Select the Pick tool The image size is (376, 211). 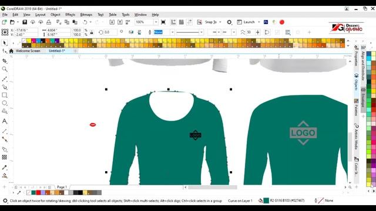click(x=4, y=43)
